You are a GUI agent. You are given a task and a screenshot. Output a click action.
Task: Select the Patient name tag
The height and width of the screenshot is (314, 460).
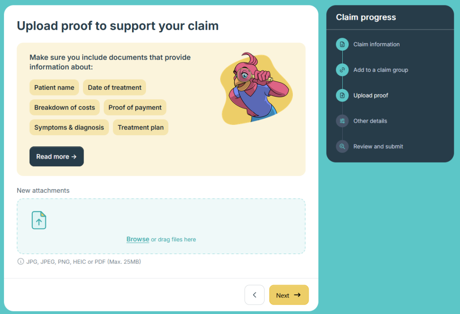pos(54,88)
